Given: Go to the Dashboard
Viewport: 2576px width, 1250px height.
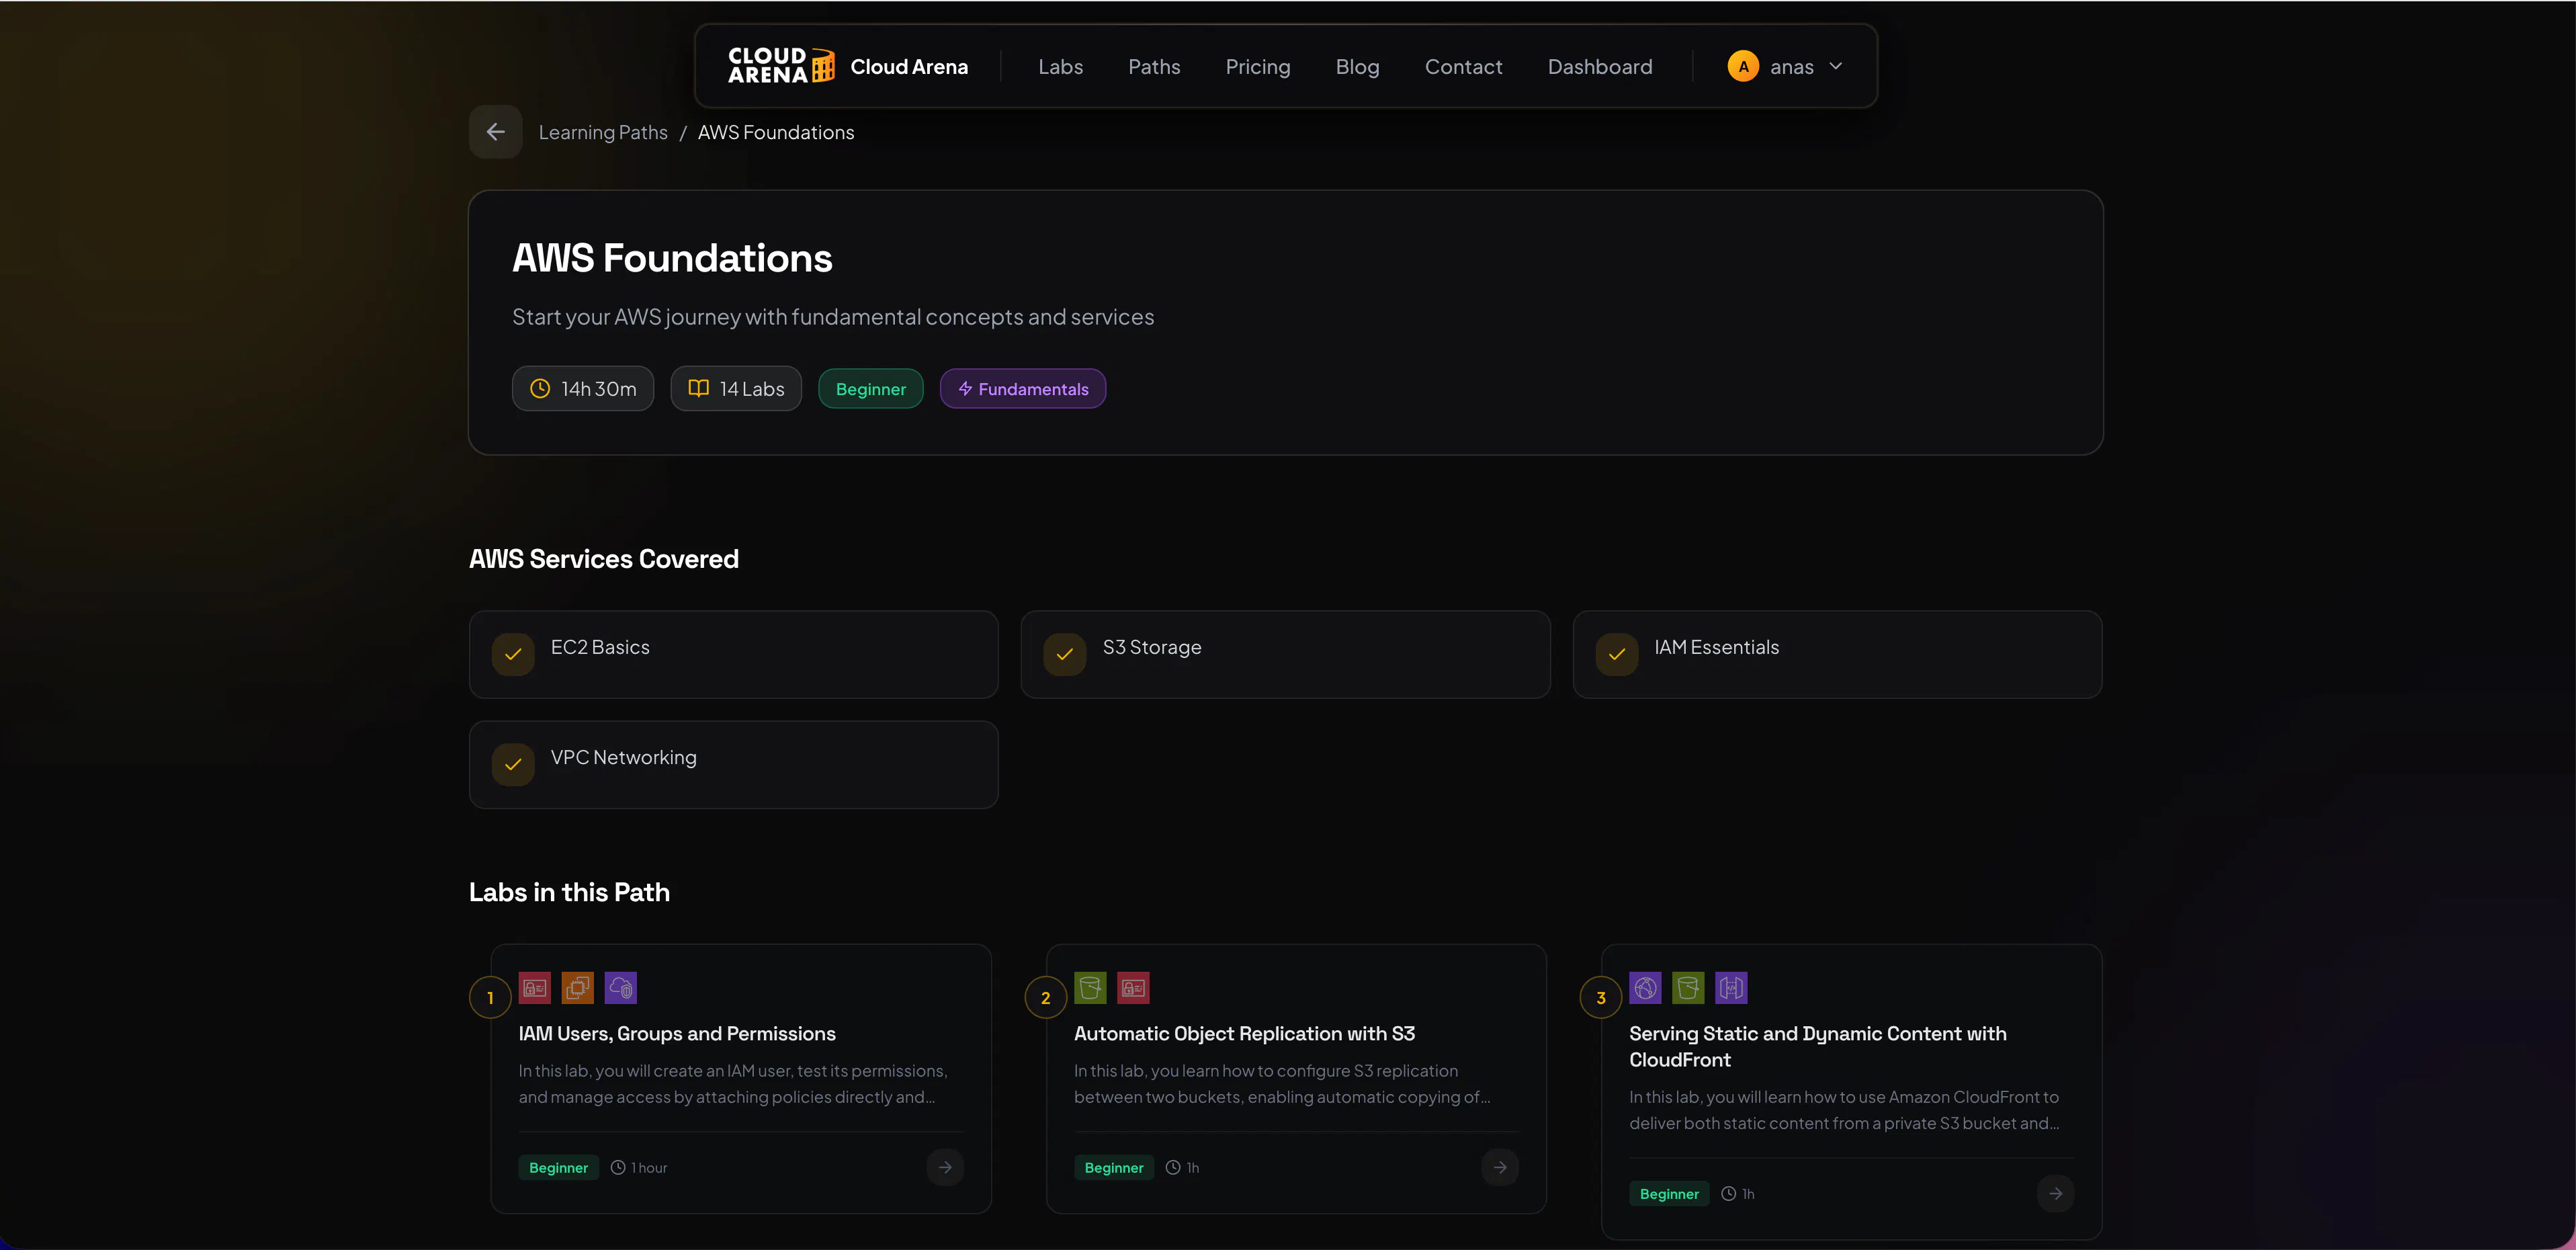Looking at the screenshot, I should coord(1600,66).
